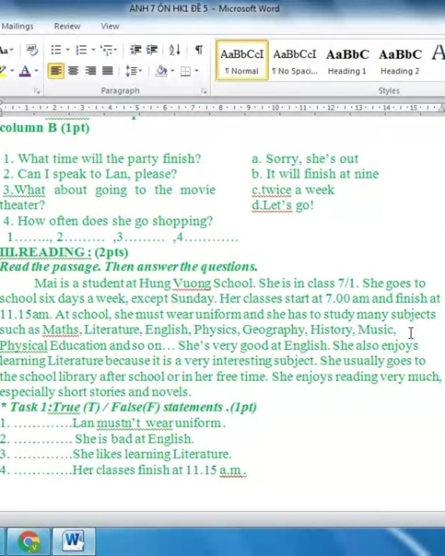Open the Review ribbon tab
445x556 pixels.
(67, 26)
